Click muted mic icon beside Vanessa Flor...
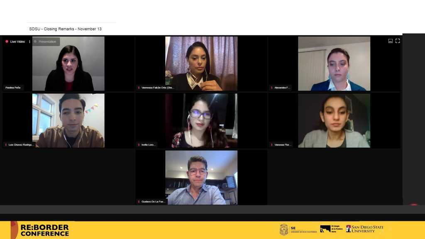 coord(271,145)
